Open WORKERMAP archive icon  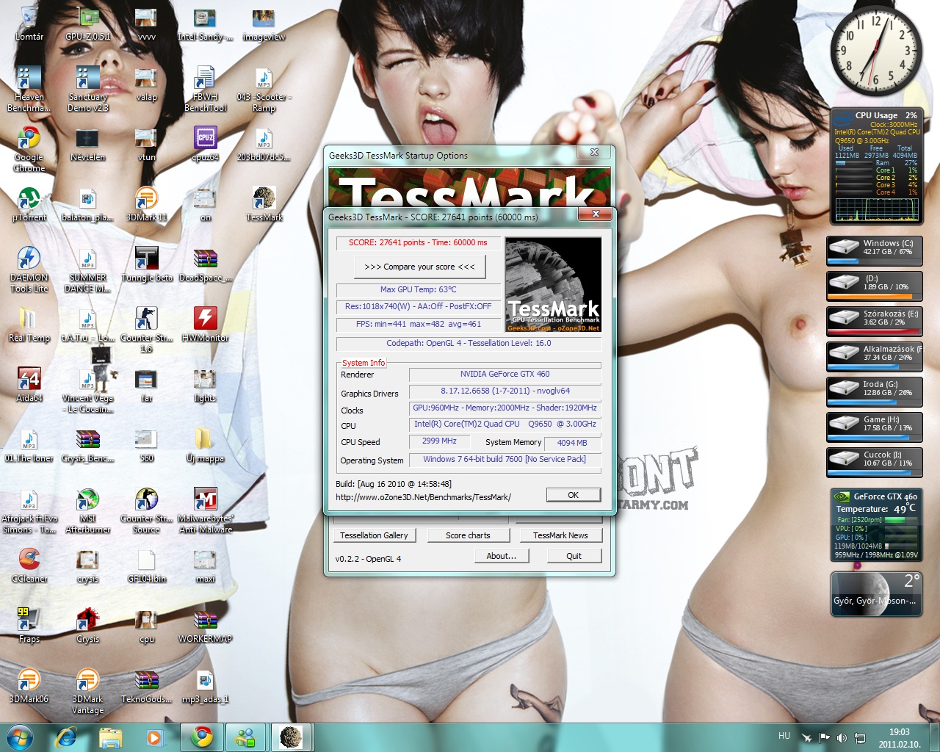(x=205, y=626)
